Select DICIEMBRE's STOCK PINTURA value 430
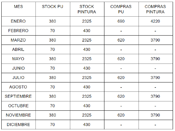 tap(87, 124)
